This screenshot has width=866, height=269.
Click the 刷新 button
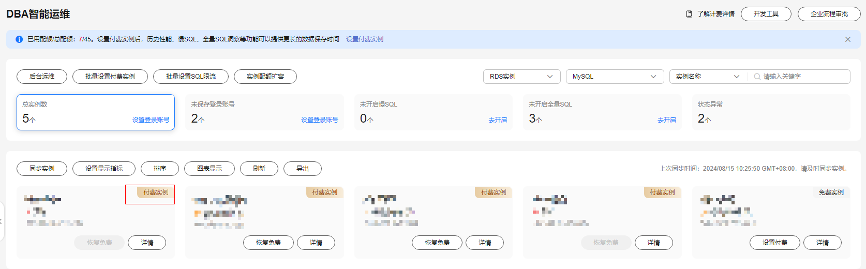click(x=259, y=169)
